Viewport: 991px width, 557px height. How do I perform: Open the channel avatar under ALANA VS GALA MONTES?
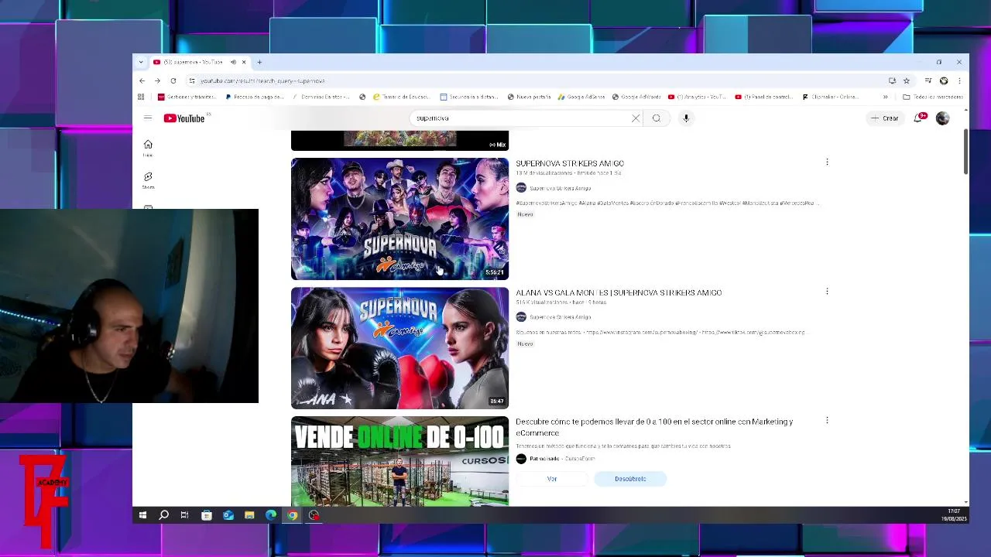tap(521, 317)
